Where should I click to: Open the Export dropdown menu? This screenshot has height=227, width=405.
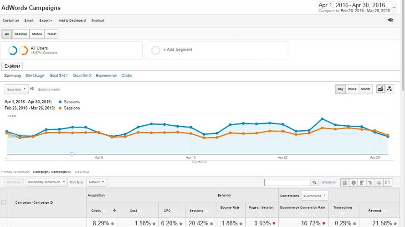coord(46,20)
